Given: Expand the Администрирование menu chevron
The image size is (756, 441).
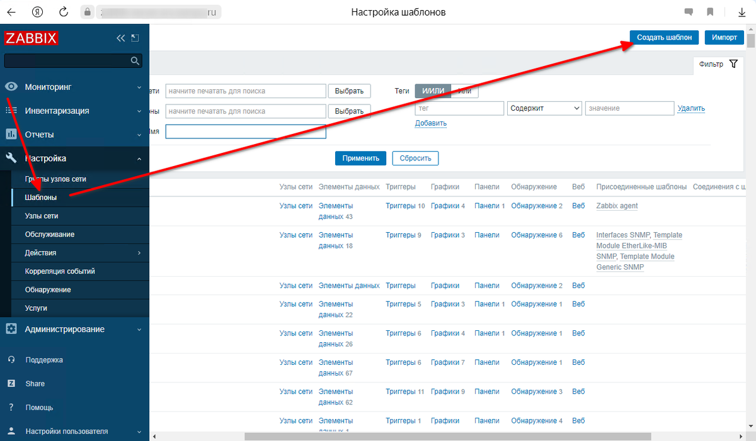Looking at the screenshot, I should click(139, 330).
